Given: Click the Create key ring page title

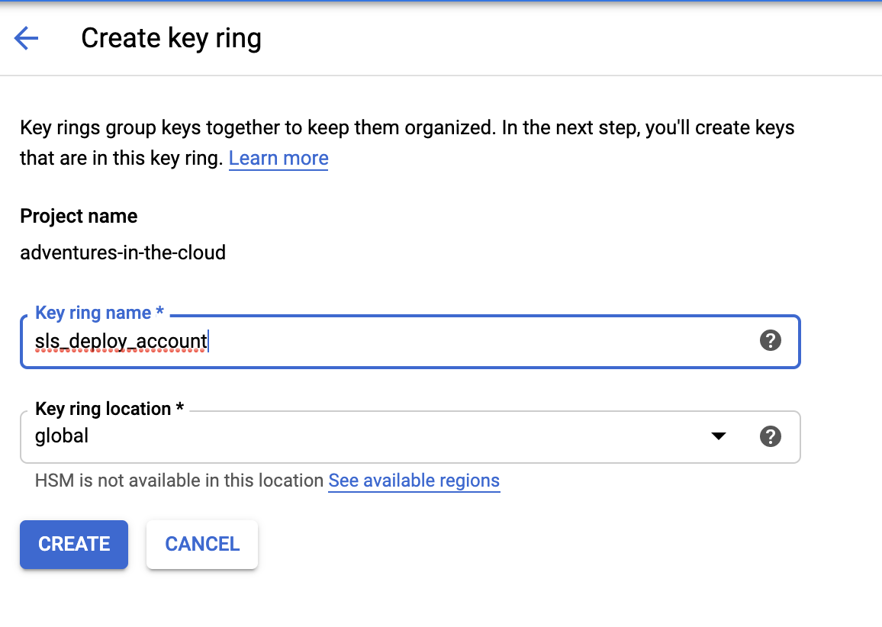Looking at the screenshot, I should pos(171,37).
